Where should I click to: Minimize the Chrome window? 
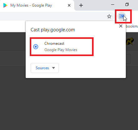point(113,4)
